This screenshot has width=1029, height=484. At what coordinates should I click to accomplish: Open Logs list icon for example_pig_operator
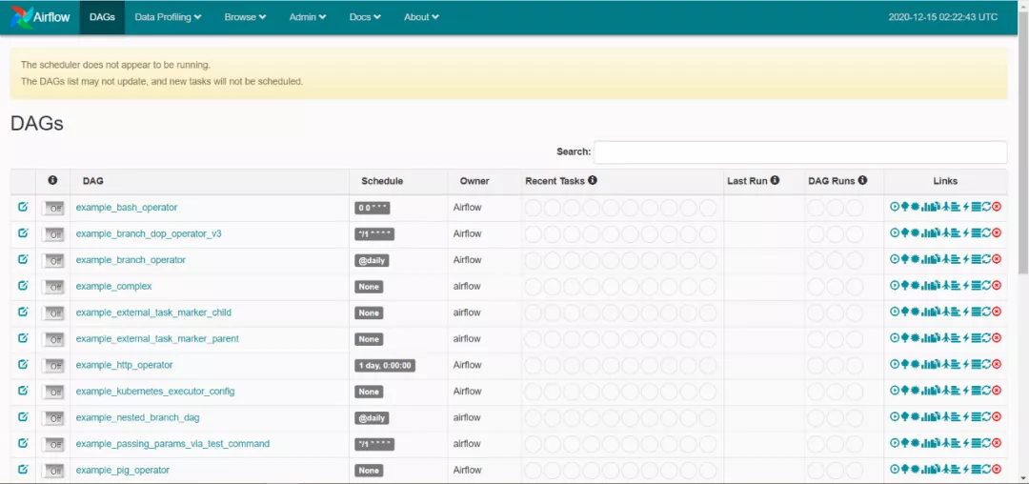977,469
